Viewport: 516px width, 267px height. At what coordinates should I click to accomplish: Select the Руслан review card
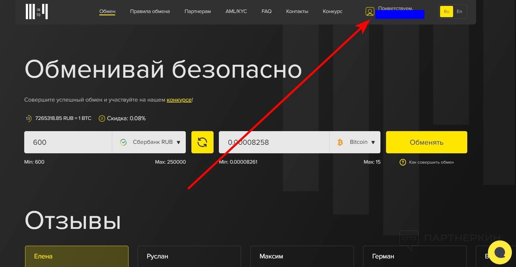pos(189,256)
